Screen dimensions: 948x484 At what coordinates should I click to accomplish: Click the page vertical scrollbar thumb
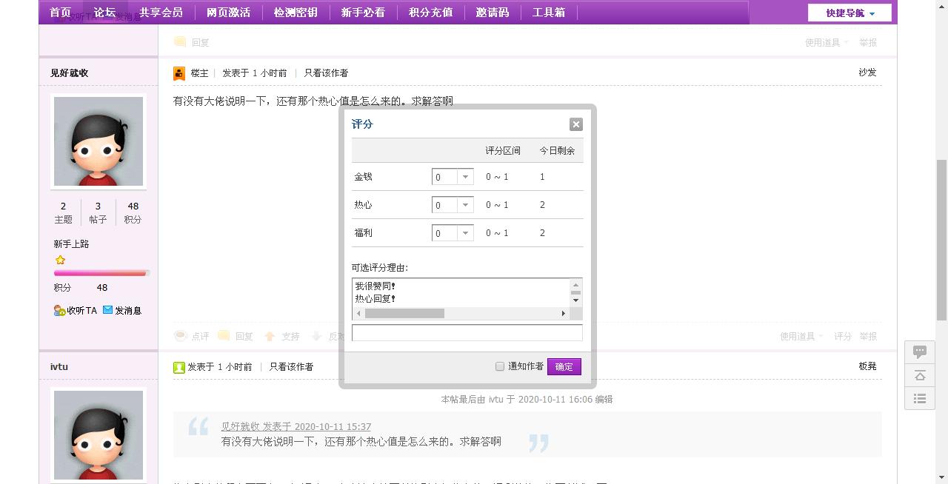pos(942,240)
